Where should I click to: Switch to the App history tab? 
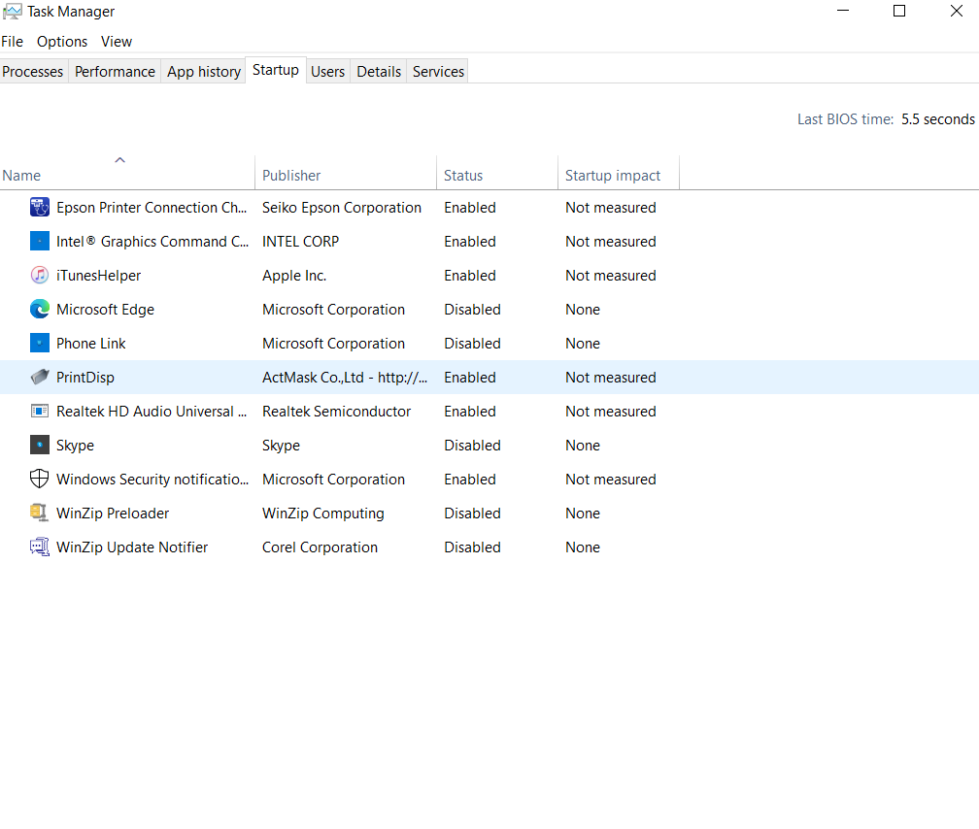(x=204, y=72)
